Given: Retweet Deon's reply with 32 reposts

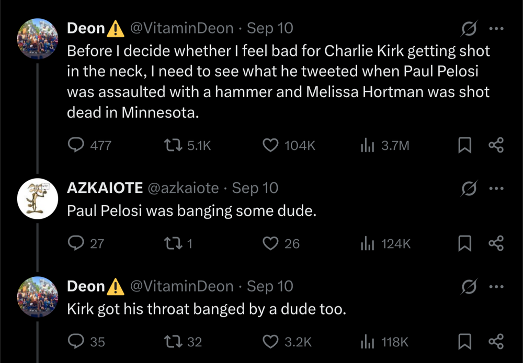Looking at the screenshot, I should coord(173,342).
